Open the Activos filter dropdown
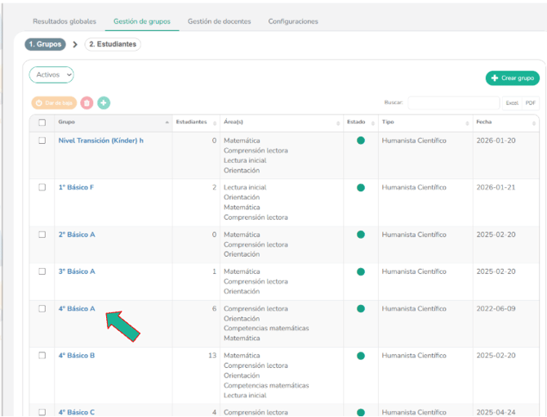The width and height of the screenshot is (547, 417). [x=51, y=74]
